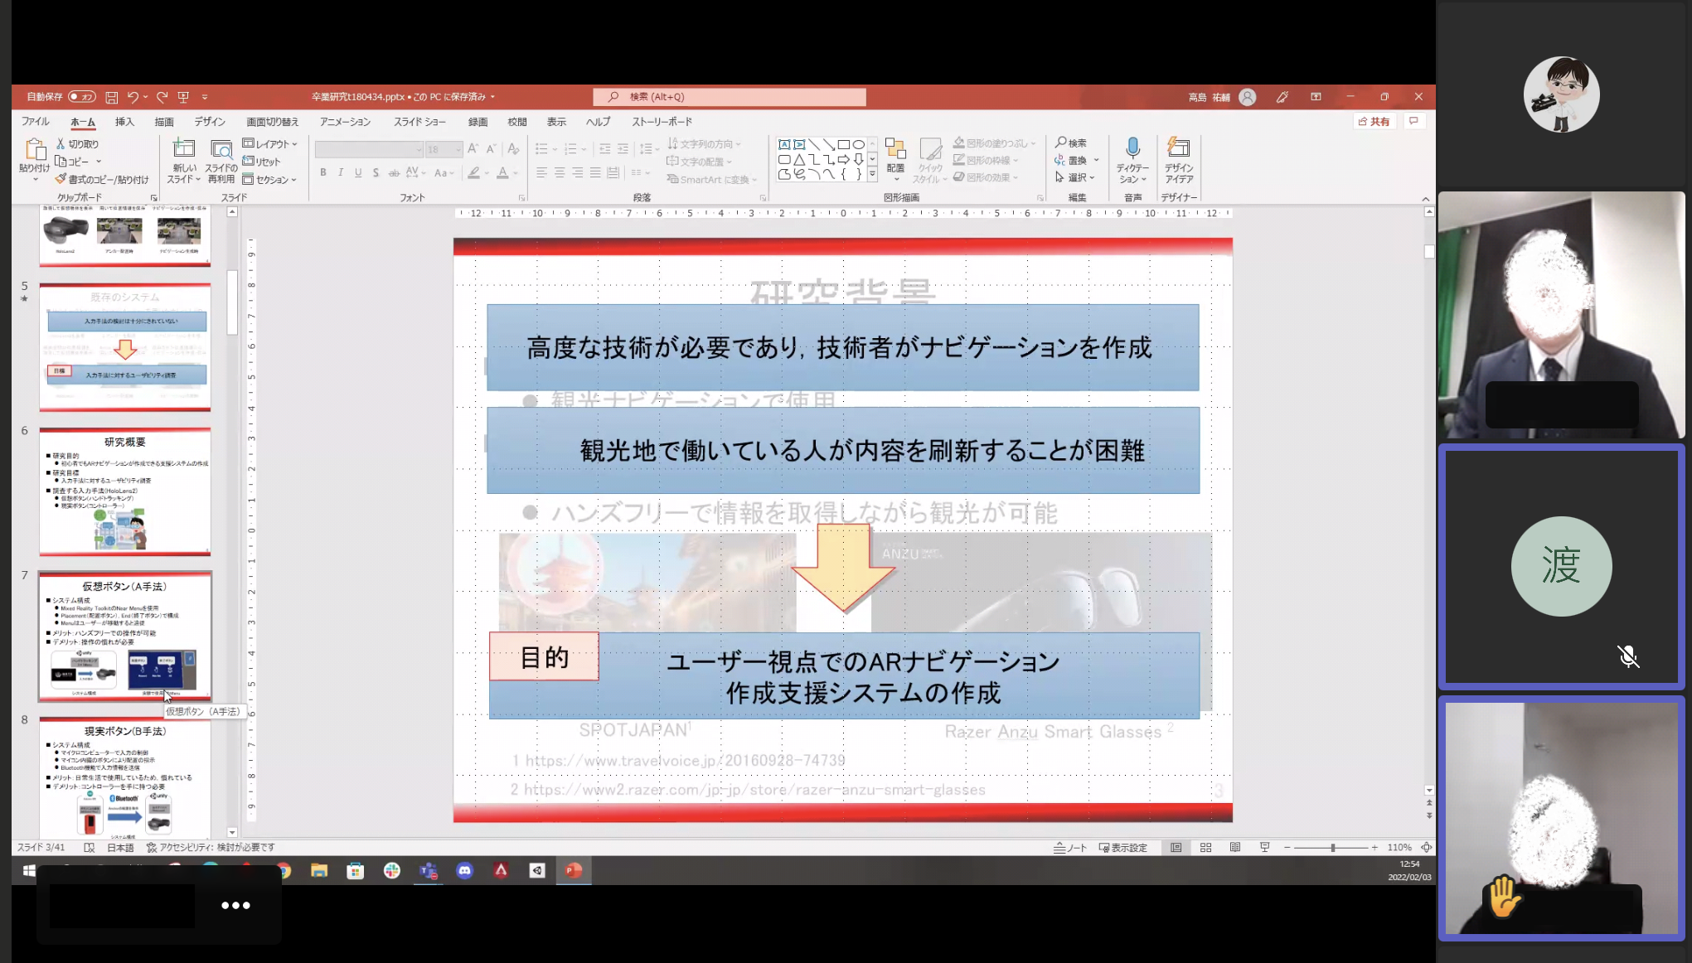The image size is (1692, 963).
Task: Select the Oval shape in shapes gallery
Action: 859,144
